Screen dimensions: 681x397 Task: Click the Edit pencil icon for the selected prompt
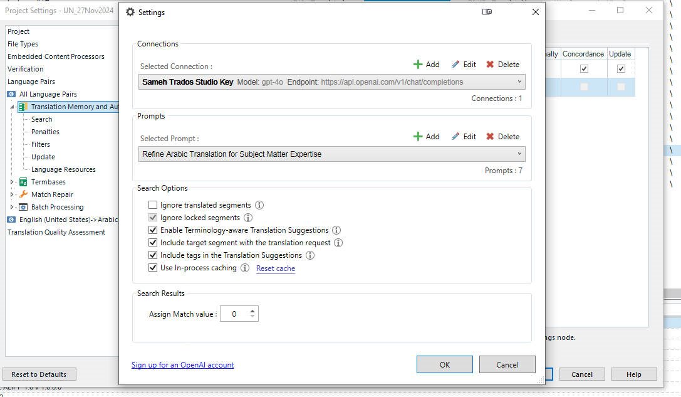[457, 136]
